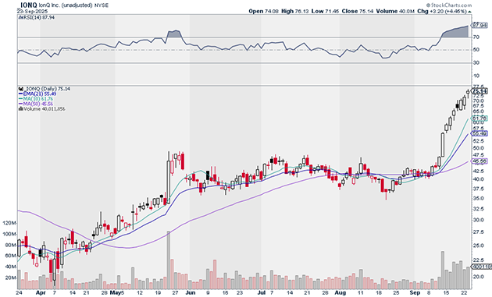This screenshot has height=297, width=492.
Task: Click the 70 label on the RSI axis
Action: coord(476,37)
